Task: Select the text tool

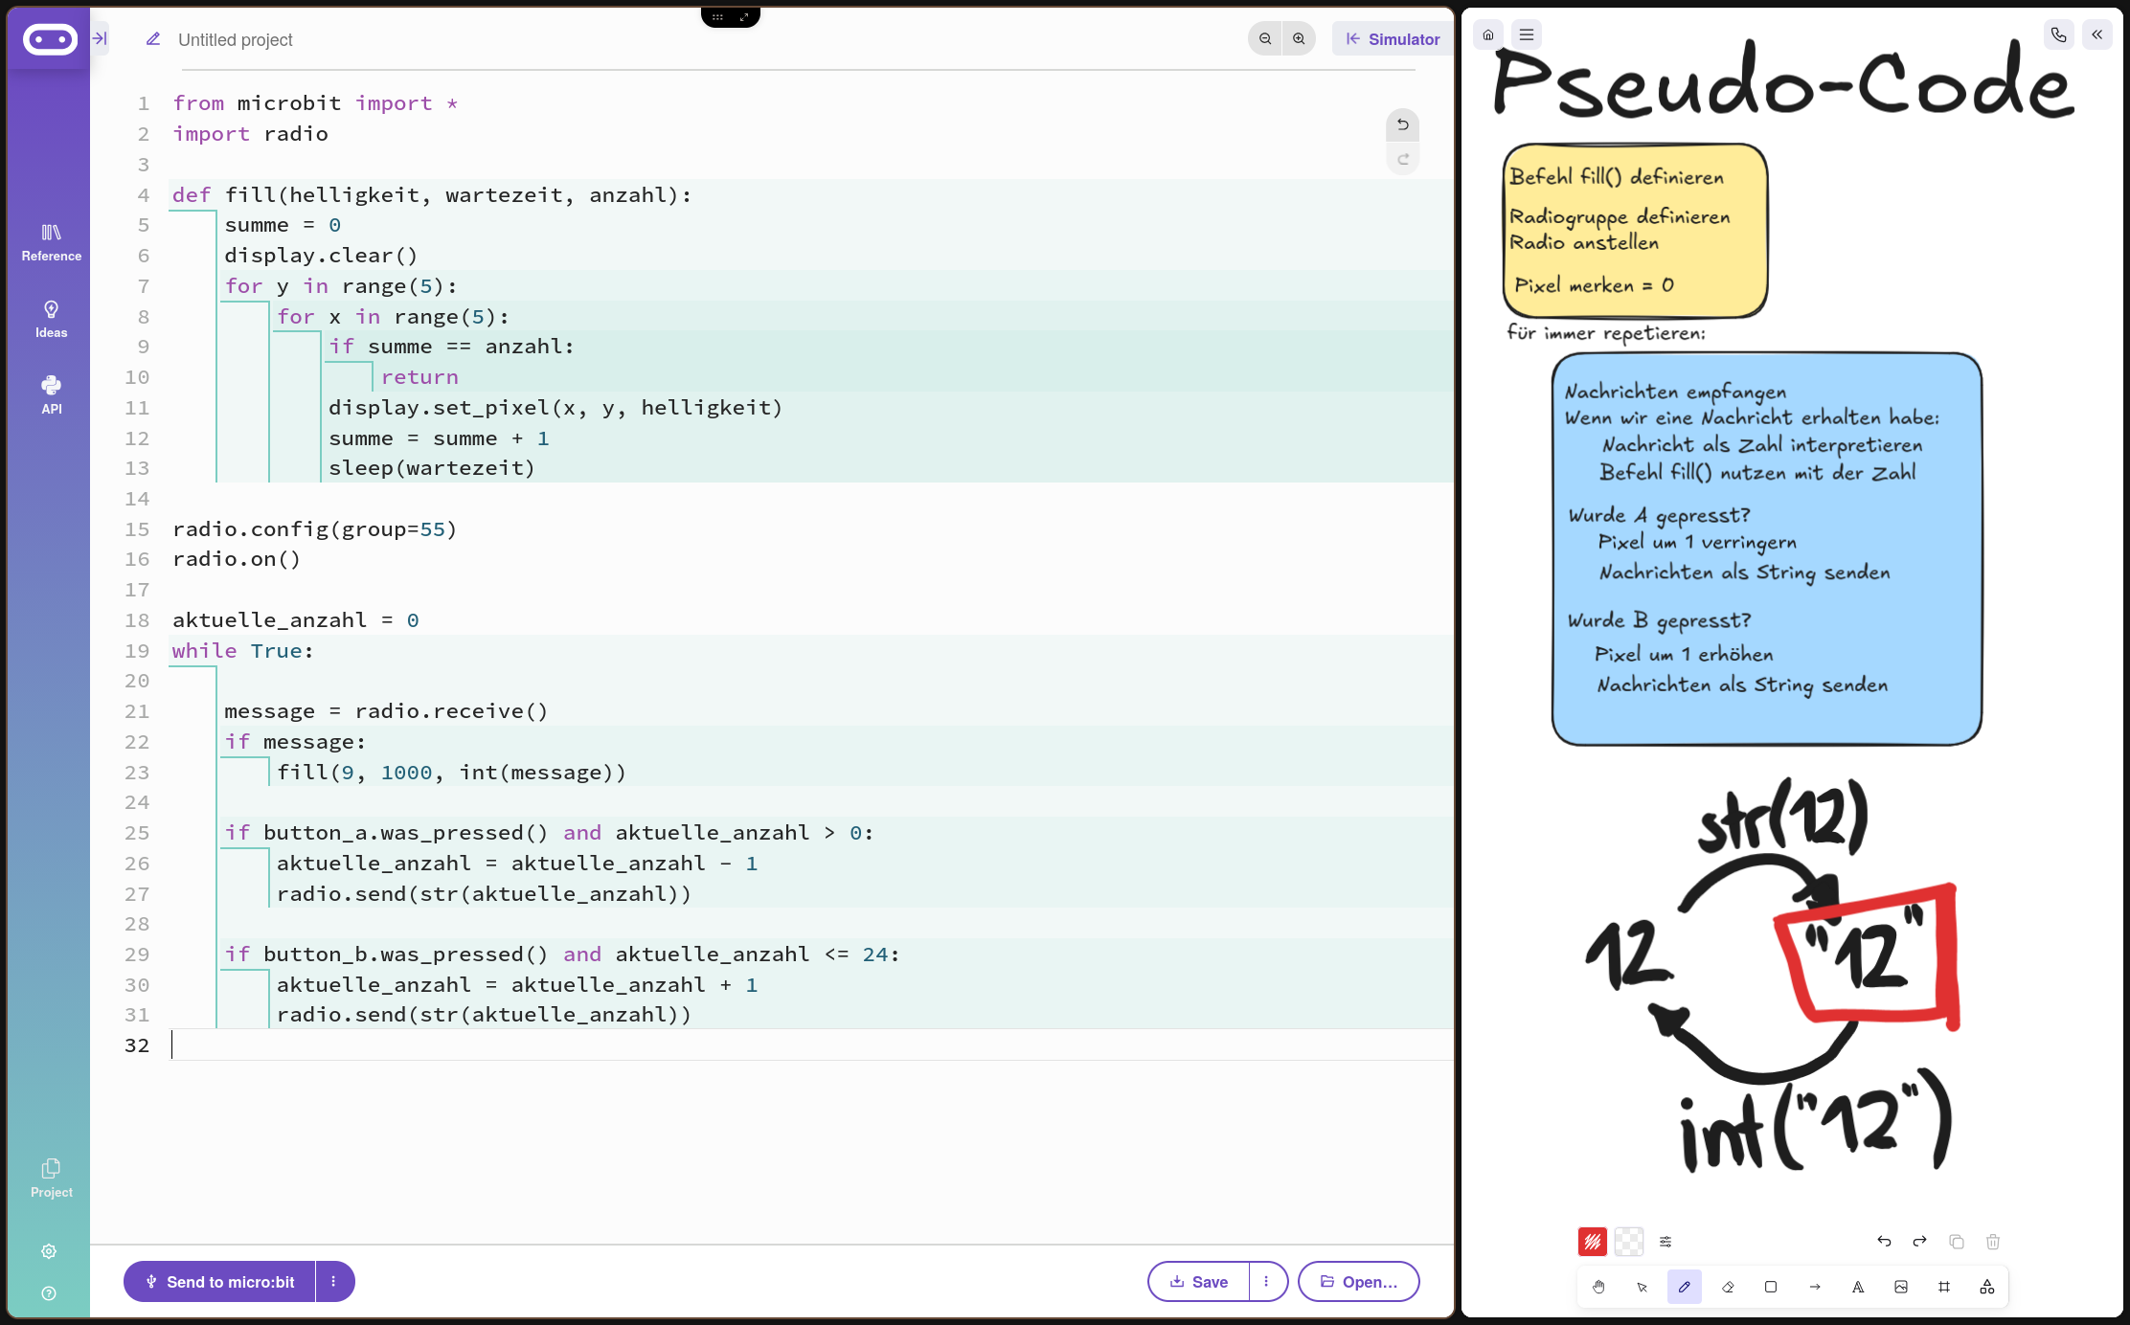Action: pos(1857,1287)
